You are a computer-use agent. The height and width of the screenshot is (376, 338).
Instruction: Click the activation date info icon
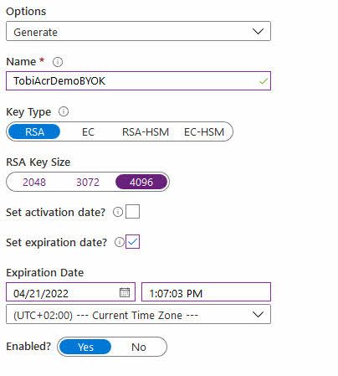118,212
